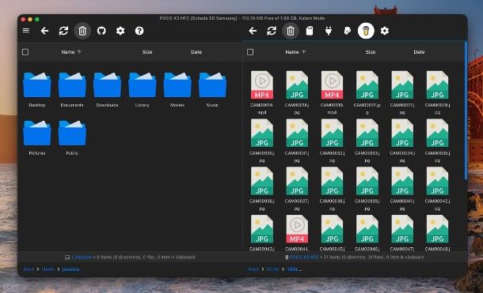483x293 pixels.
Task: Open the hamburger menu in left pane
Action: point(26,30)
